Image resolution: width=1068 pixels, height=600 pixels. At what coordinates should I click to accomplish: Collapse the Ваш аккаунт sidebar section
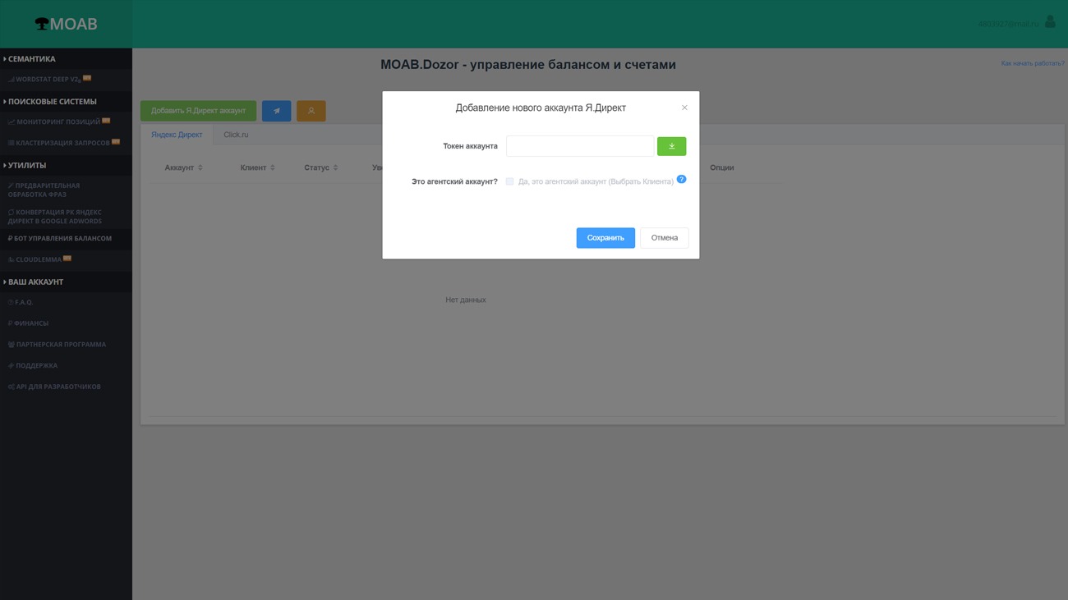(x=35, y=282)
